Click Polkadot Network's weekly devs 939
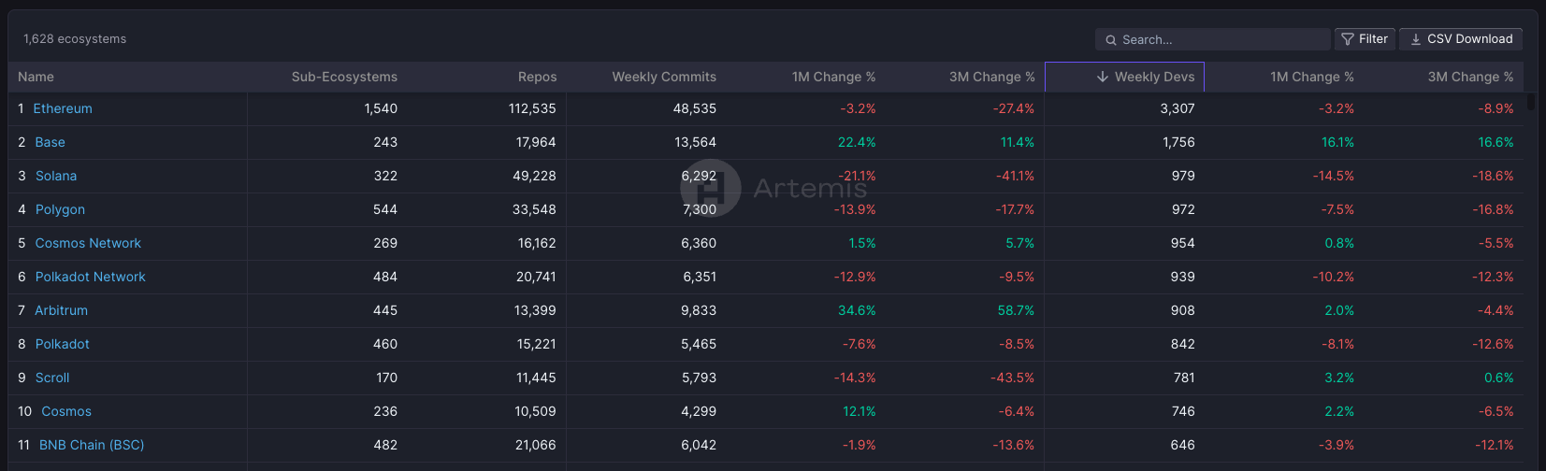1546x471 pixels. pos(1183,277)
